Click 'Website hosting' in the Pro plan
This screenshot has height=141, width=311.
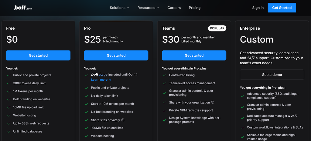tap(103, 136)
